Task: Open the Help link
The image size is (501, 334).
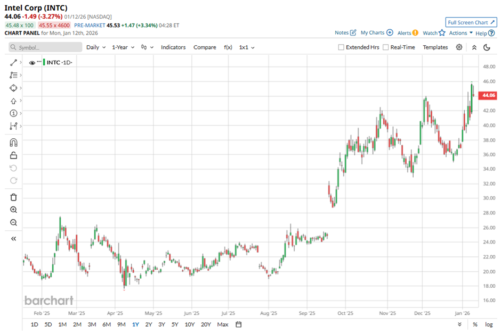Action: click(485, 33)
